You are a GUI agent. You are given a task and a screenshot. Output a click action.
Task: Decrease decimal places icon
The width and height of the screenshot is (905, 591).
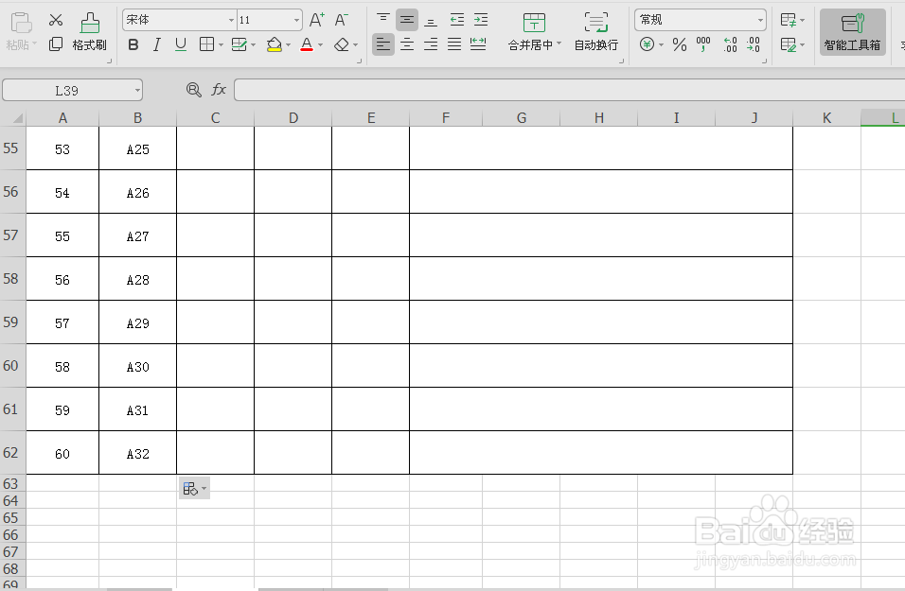[754, 44]
